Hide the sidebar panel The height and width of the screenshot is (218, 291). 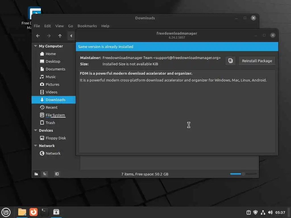tap(57, 174)
